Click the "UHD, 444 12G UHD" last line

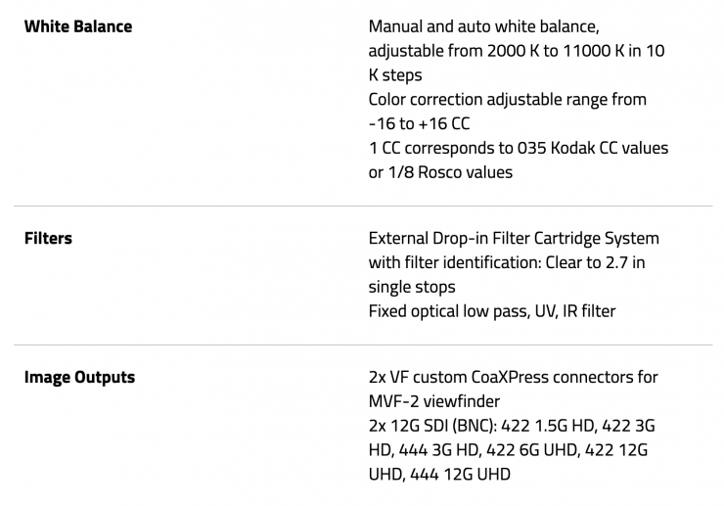coord(439,475)
